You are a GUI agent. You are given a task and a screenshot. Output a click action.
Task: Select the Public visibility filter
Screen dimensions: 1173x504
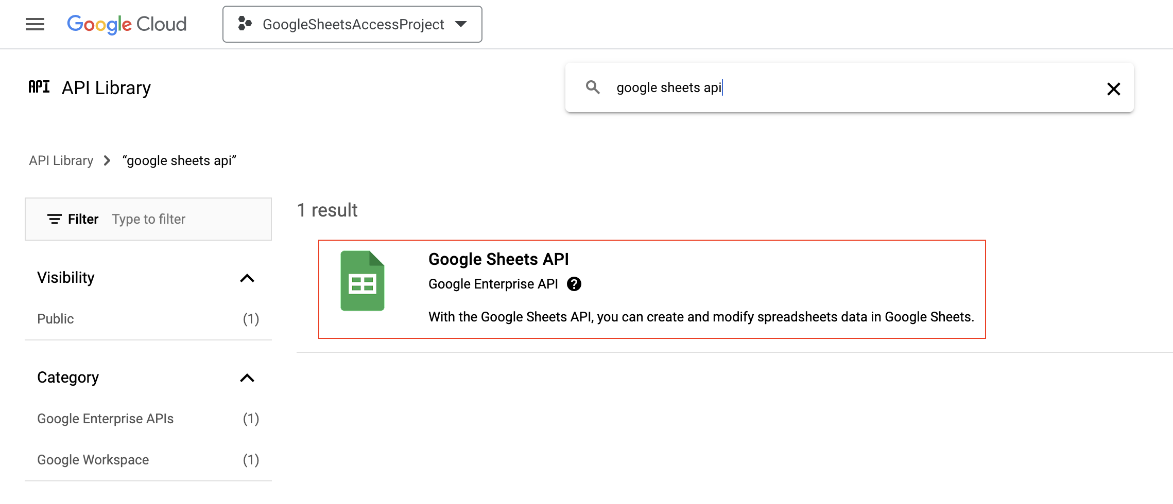(148, 319)
